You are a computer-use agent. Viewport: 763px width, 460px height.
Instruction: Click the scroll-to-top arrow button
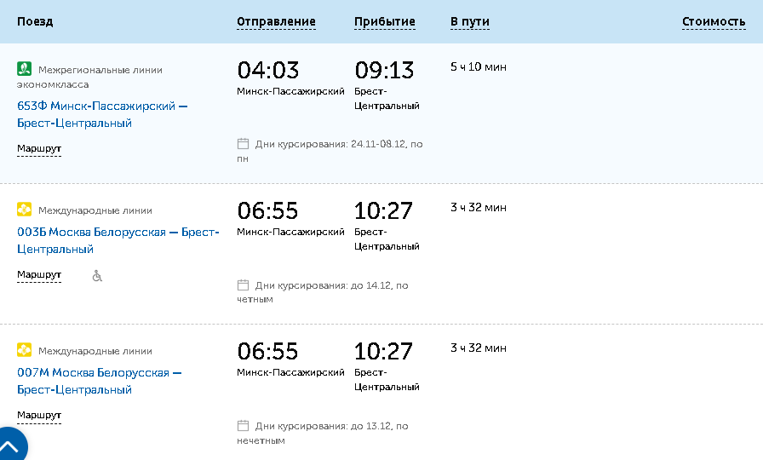tap(9, 446)
